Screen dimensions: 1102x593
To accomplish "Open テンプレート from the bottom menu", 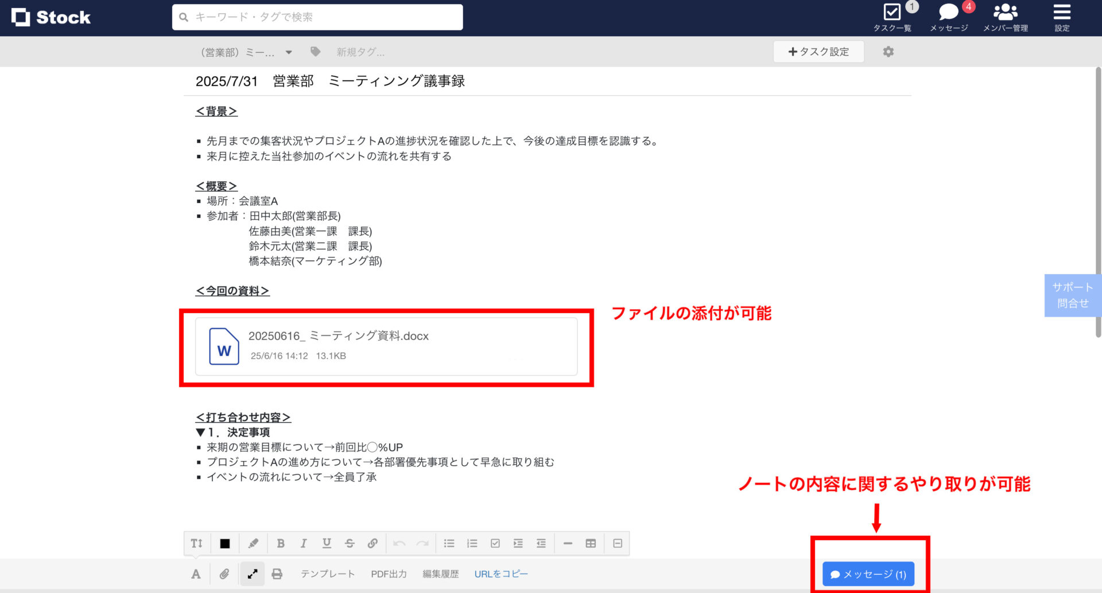I will click(327, 573).
